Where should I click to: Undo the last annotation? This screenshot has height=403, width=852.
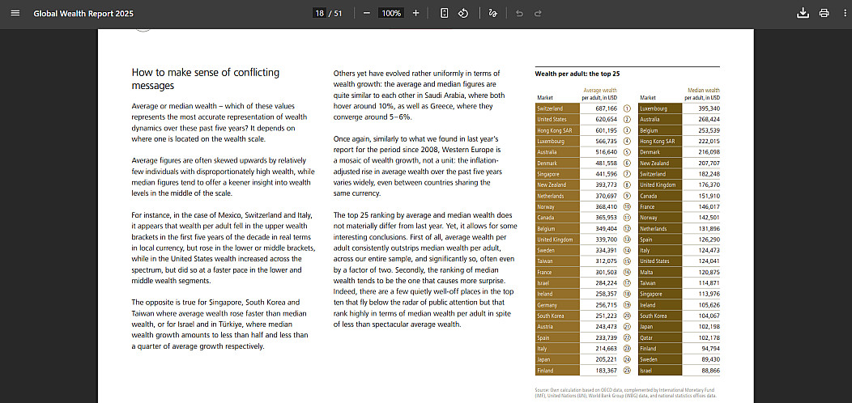coord(519,13)
